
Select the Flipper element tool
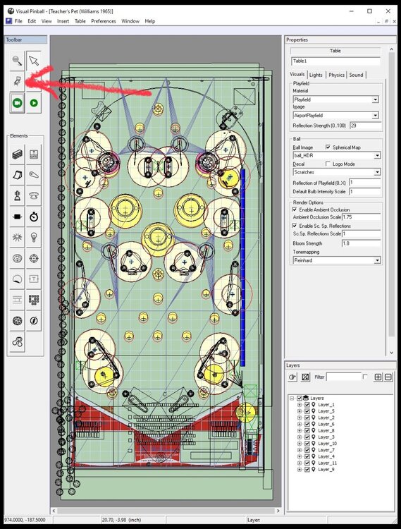coord(34,175)
